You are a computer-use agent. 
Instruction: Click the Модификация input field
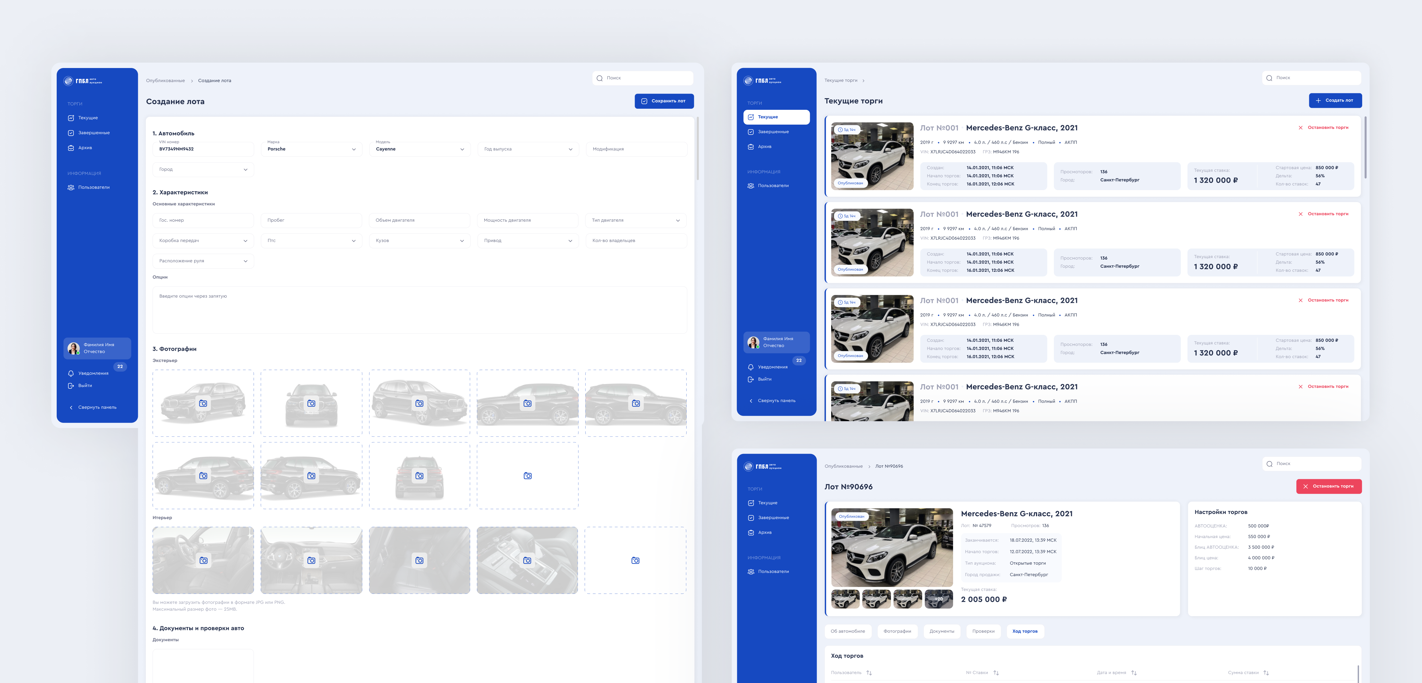click(x=636, y=149)
